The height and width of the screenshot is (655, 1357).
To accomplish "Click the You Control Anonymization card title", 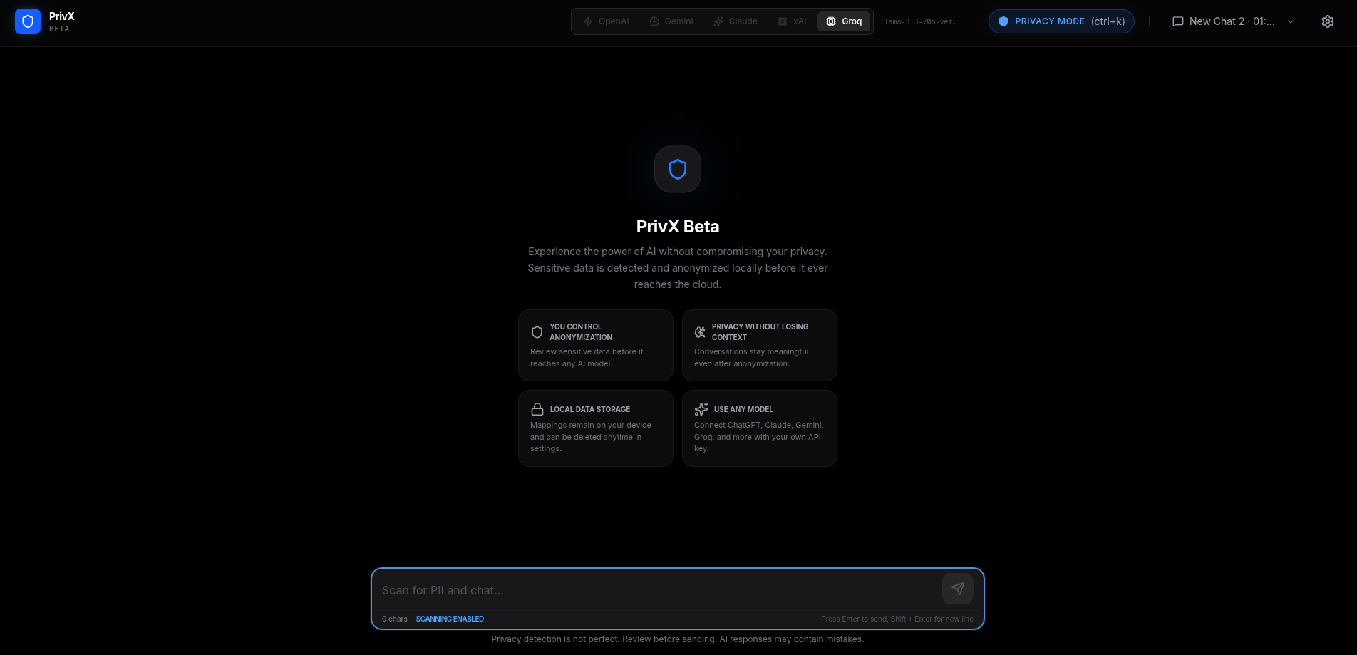I will point(581,332).
